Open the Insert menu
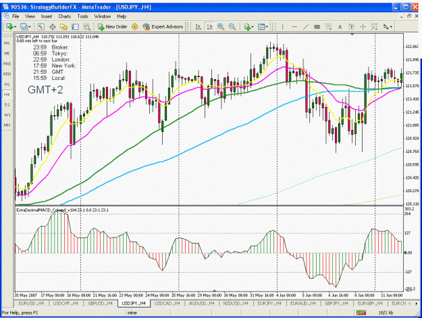This screenshot has width=422, height=318. 47,16
